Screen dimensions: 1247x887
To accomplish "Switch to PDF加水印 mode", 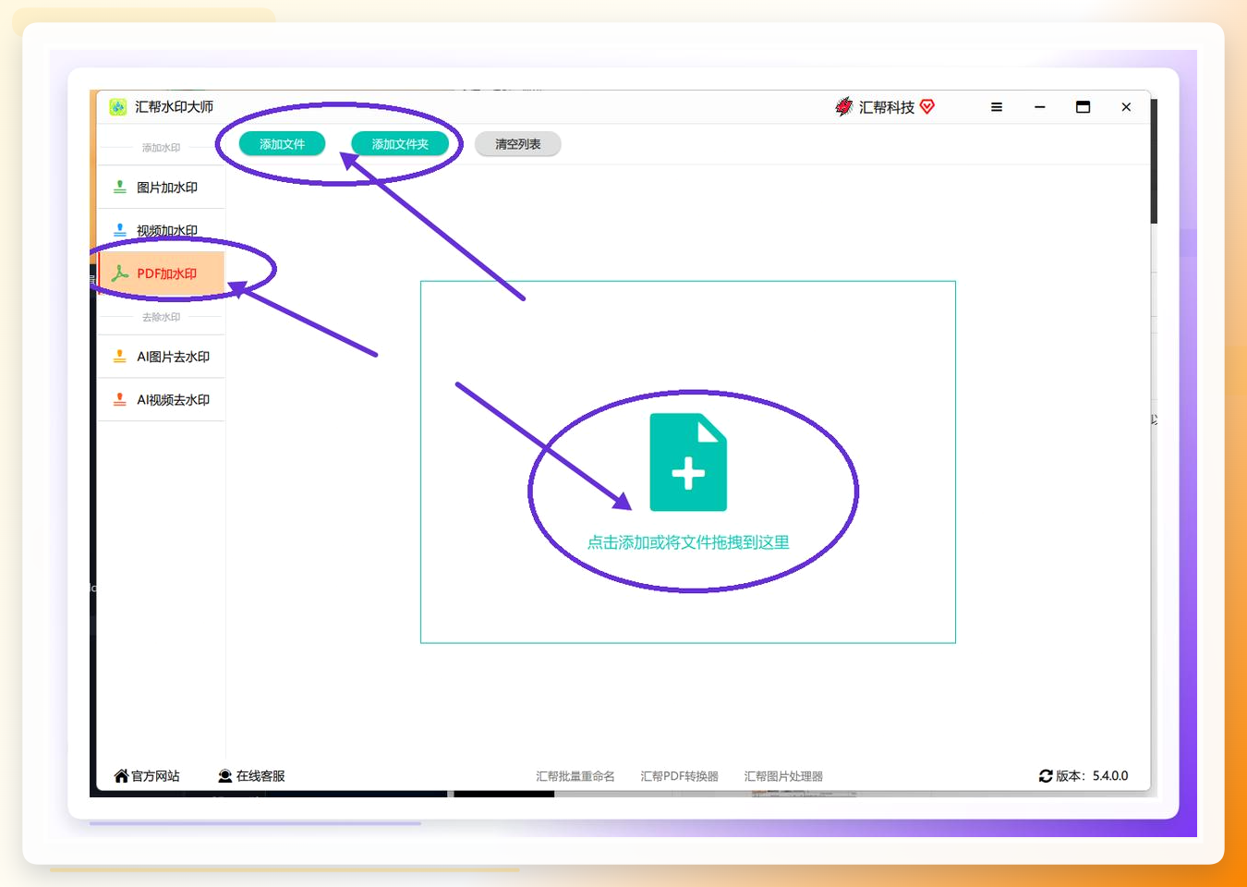I will click(162, 273).
